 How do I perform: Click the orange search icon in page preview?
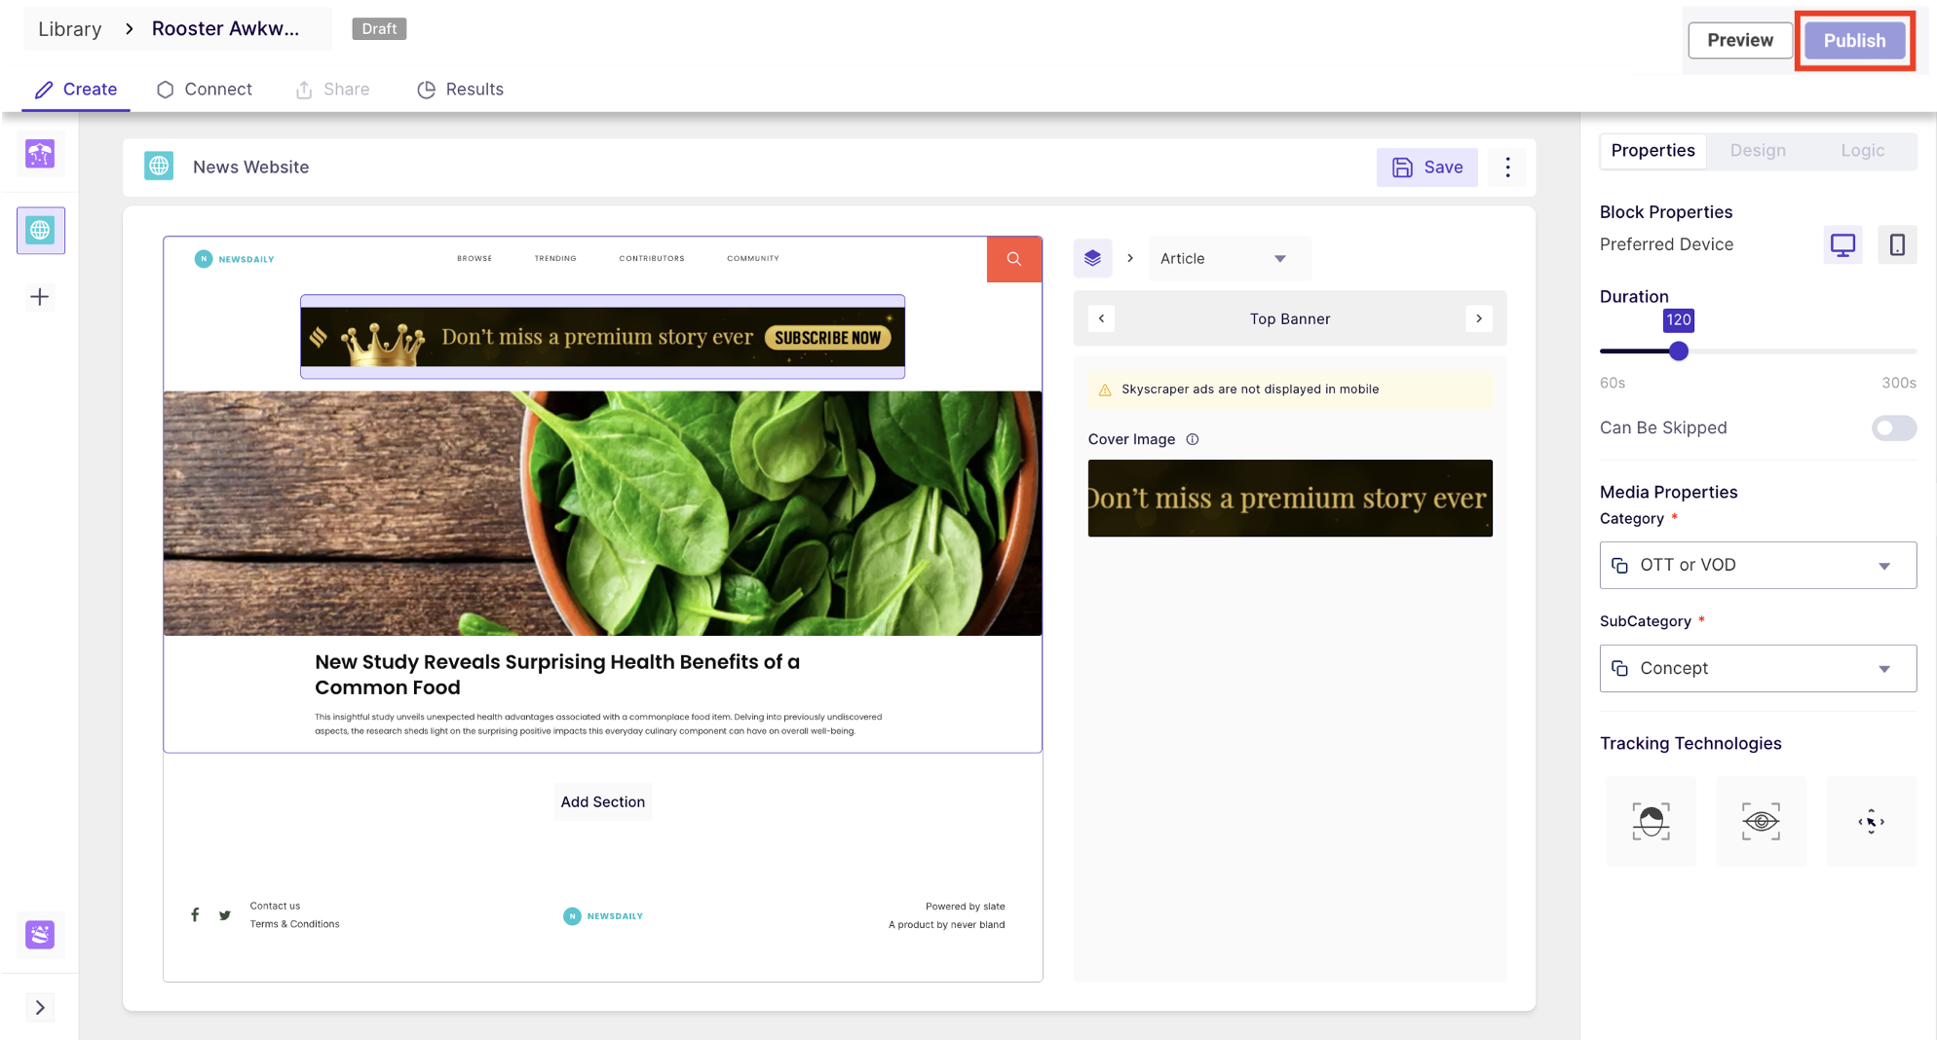pyautogui.click(x=1013, y=259)
